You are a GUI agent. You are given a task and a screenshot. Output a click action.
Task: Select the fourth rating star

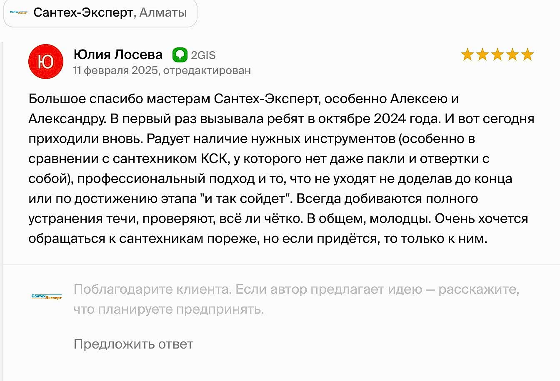point(512,54)
